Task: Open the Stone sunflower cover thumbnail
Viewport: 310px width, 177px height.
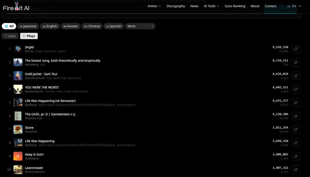Action: click(18, 129)
